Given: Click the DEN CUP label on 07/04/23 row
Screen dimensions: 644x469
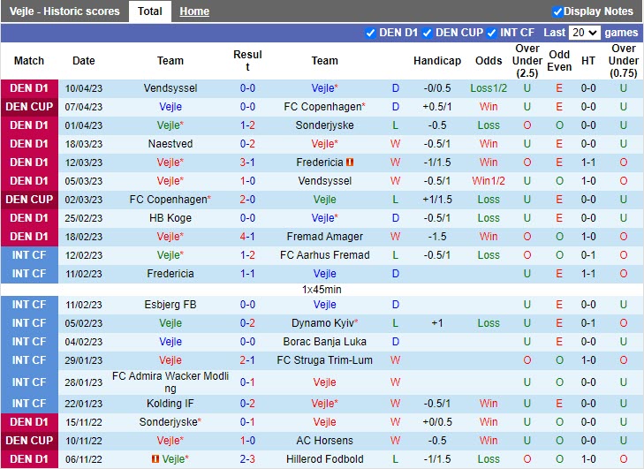Looking at the screenshot, I should (x=29, y=107).
